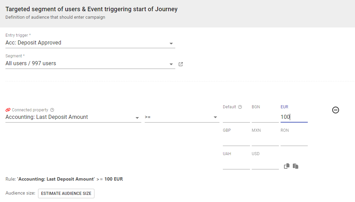355x202 pixels.
Task: Click into the MXN amount field
Action: (x=265, y=141)
